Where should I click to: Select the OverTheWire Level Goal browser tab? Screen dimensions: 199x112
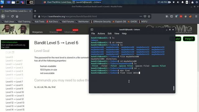16,11
